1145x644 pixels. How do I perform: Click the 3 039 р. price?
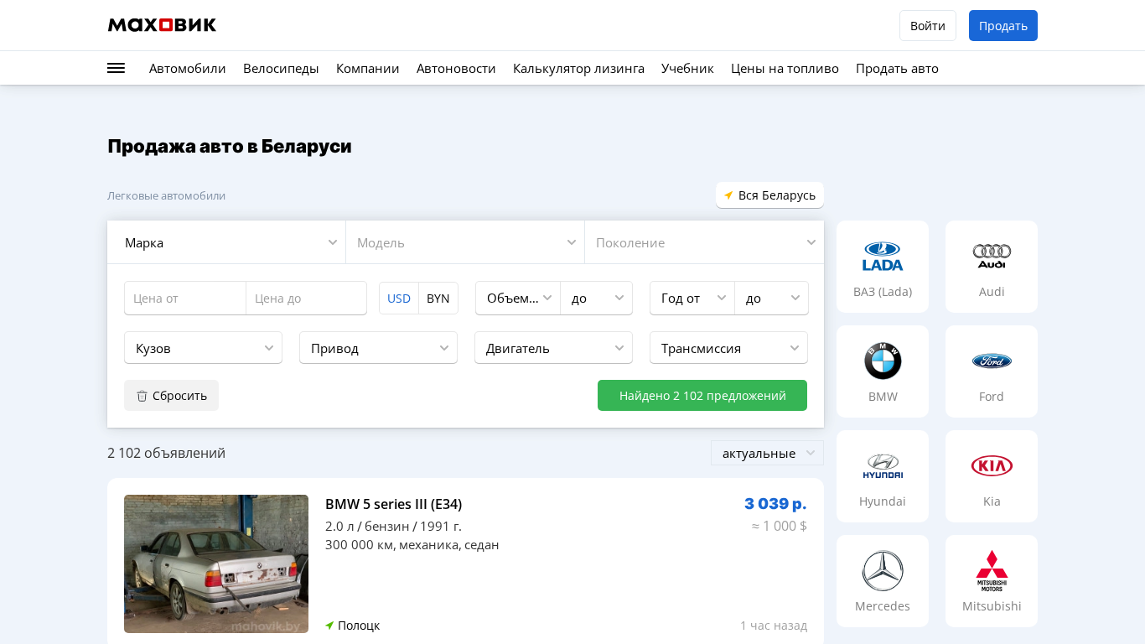tap(775, 503)
